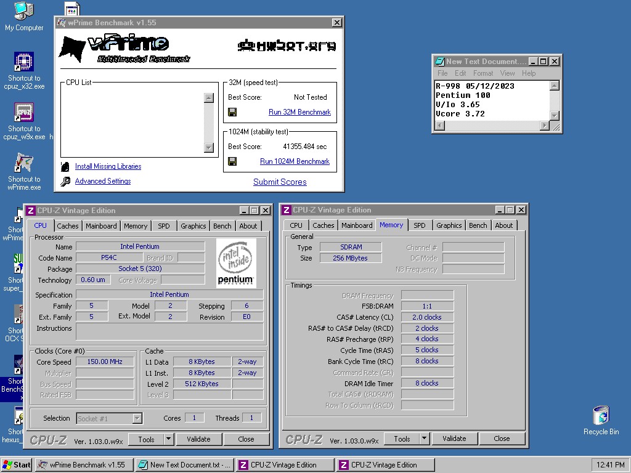Open the About tab in the left CPU-Z window

tap(248, 226)
